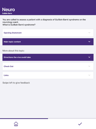Expand the Opening Statement chevron
The width and height of the screenshot is (96, 129).
(89, 33)
